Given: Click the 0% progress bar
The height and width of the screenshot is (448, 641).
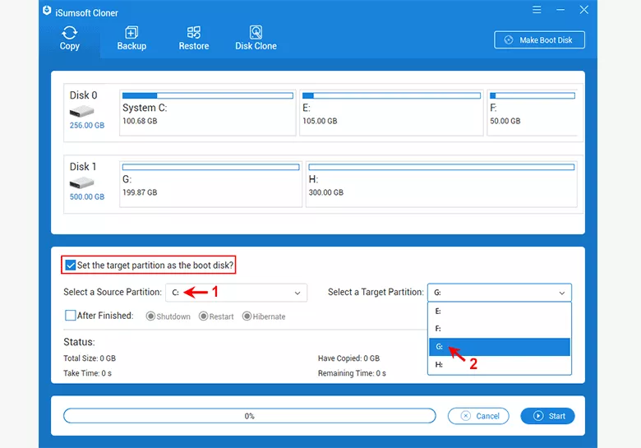Looking at the screenshot, I should pos(249,416).
